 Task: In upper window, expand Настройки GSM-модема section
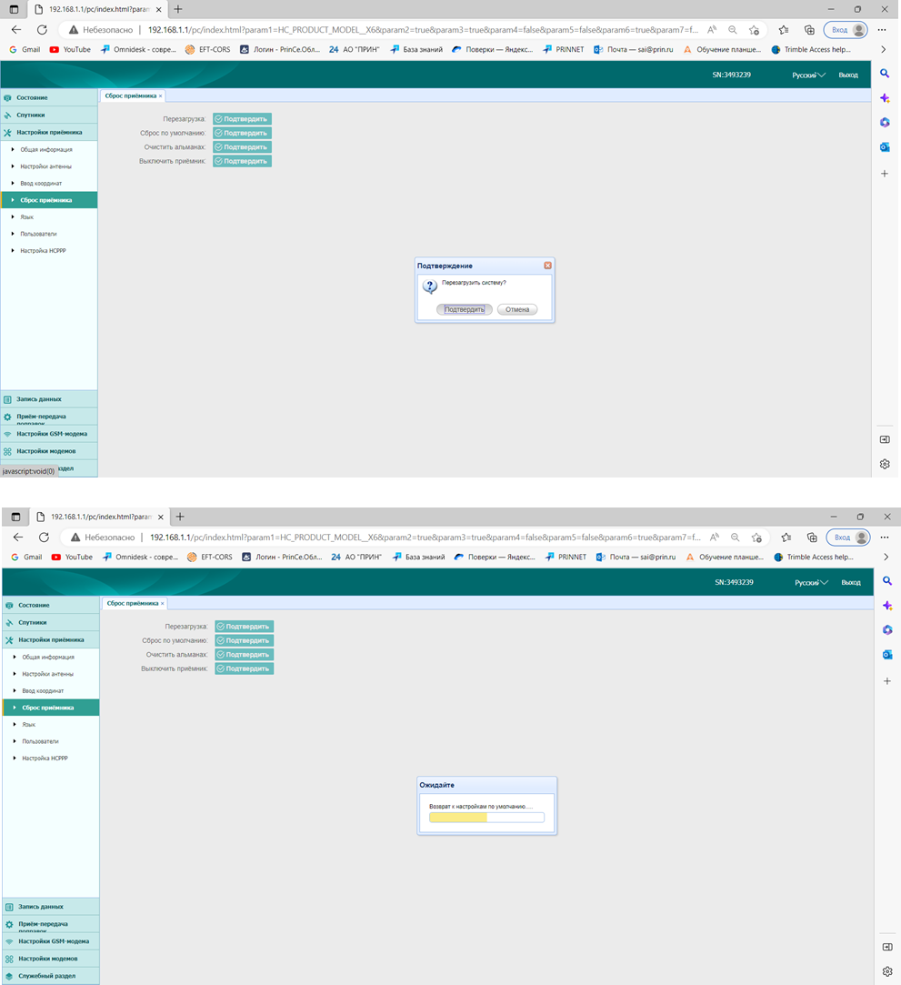coord(49,434)
